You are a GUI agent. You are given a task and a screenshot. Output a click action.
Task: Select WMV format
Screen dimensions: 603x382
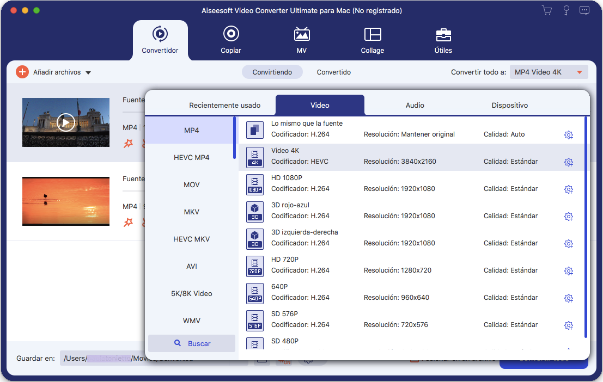191,321
